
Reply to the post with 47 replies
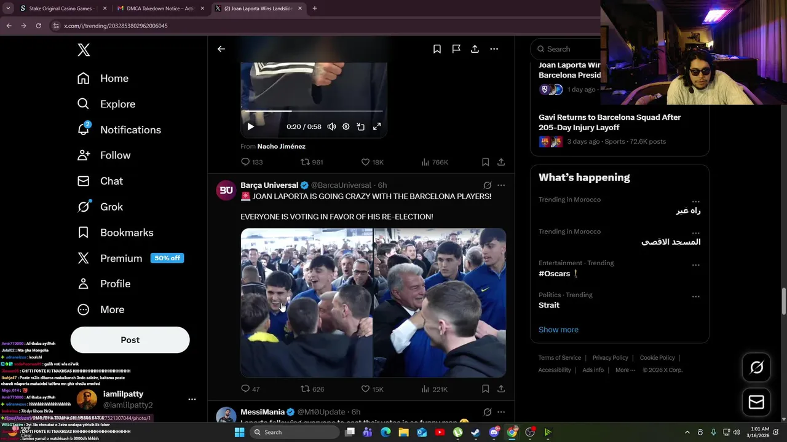click(250, 389)
